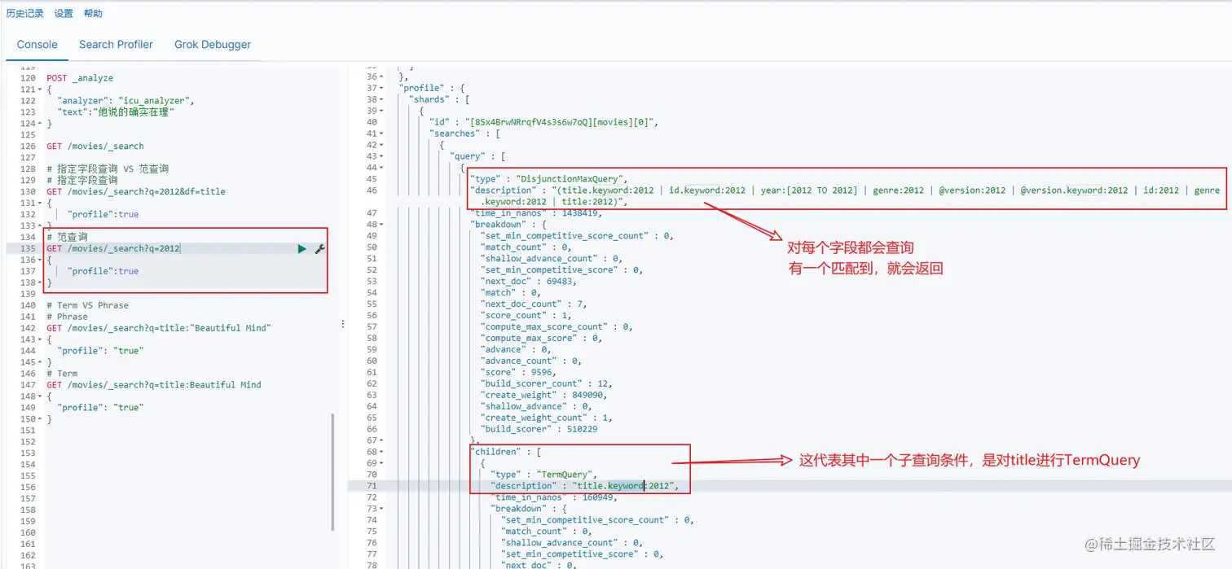Collapse the fold arrow at request line 136
This screenshot has width=1232, height=569.
(x=40, y=260)
